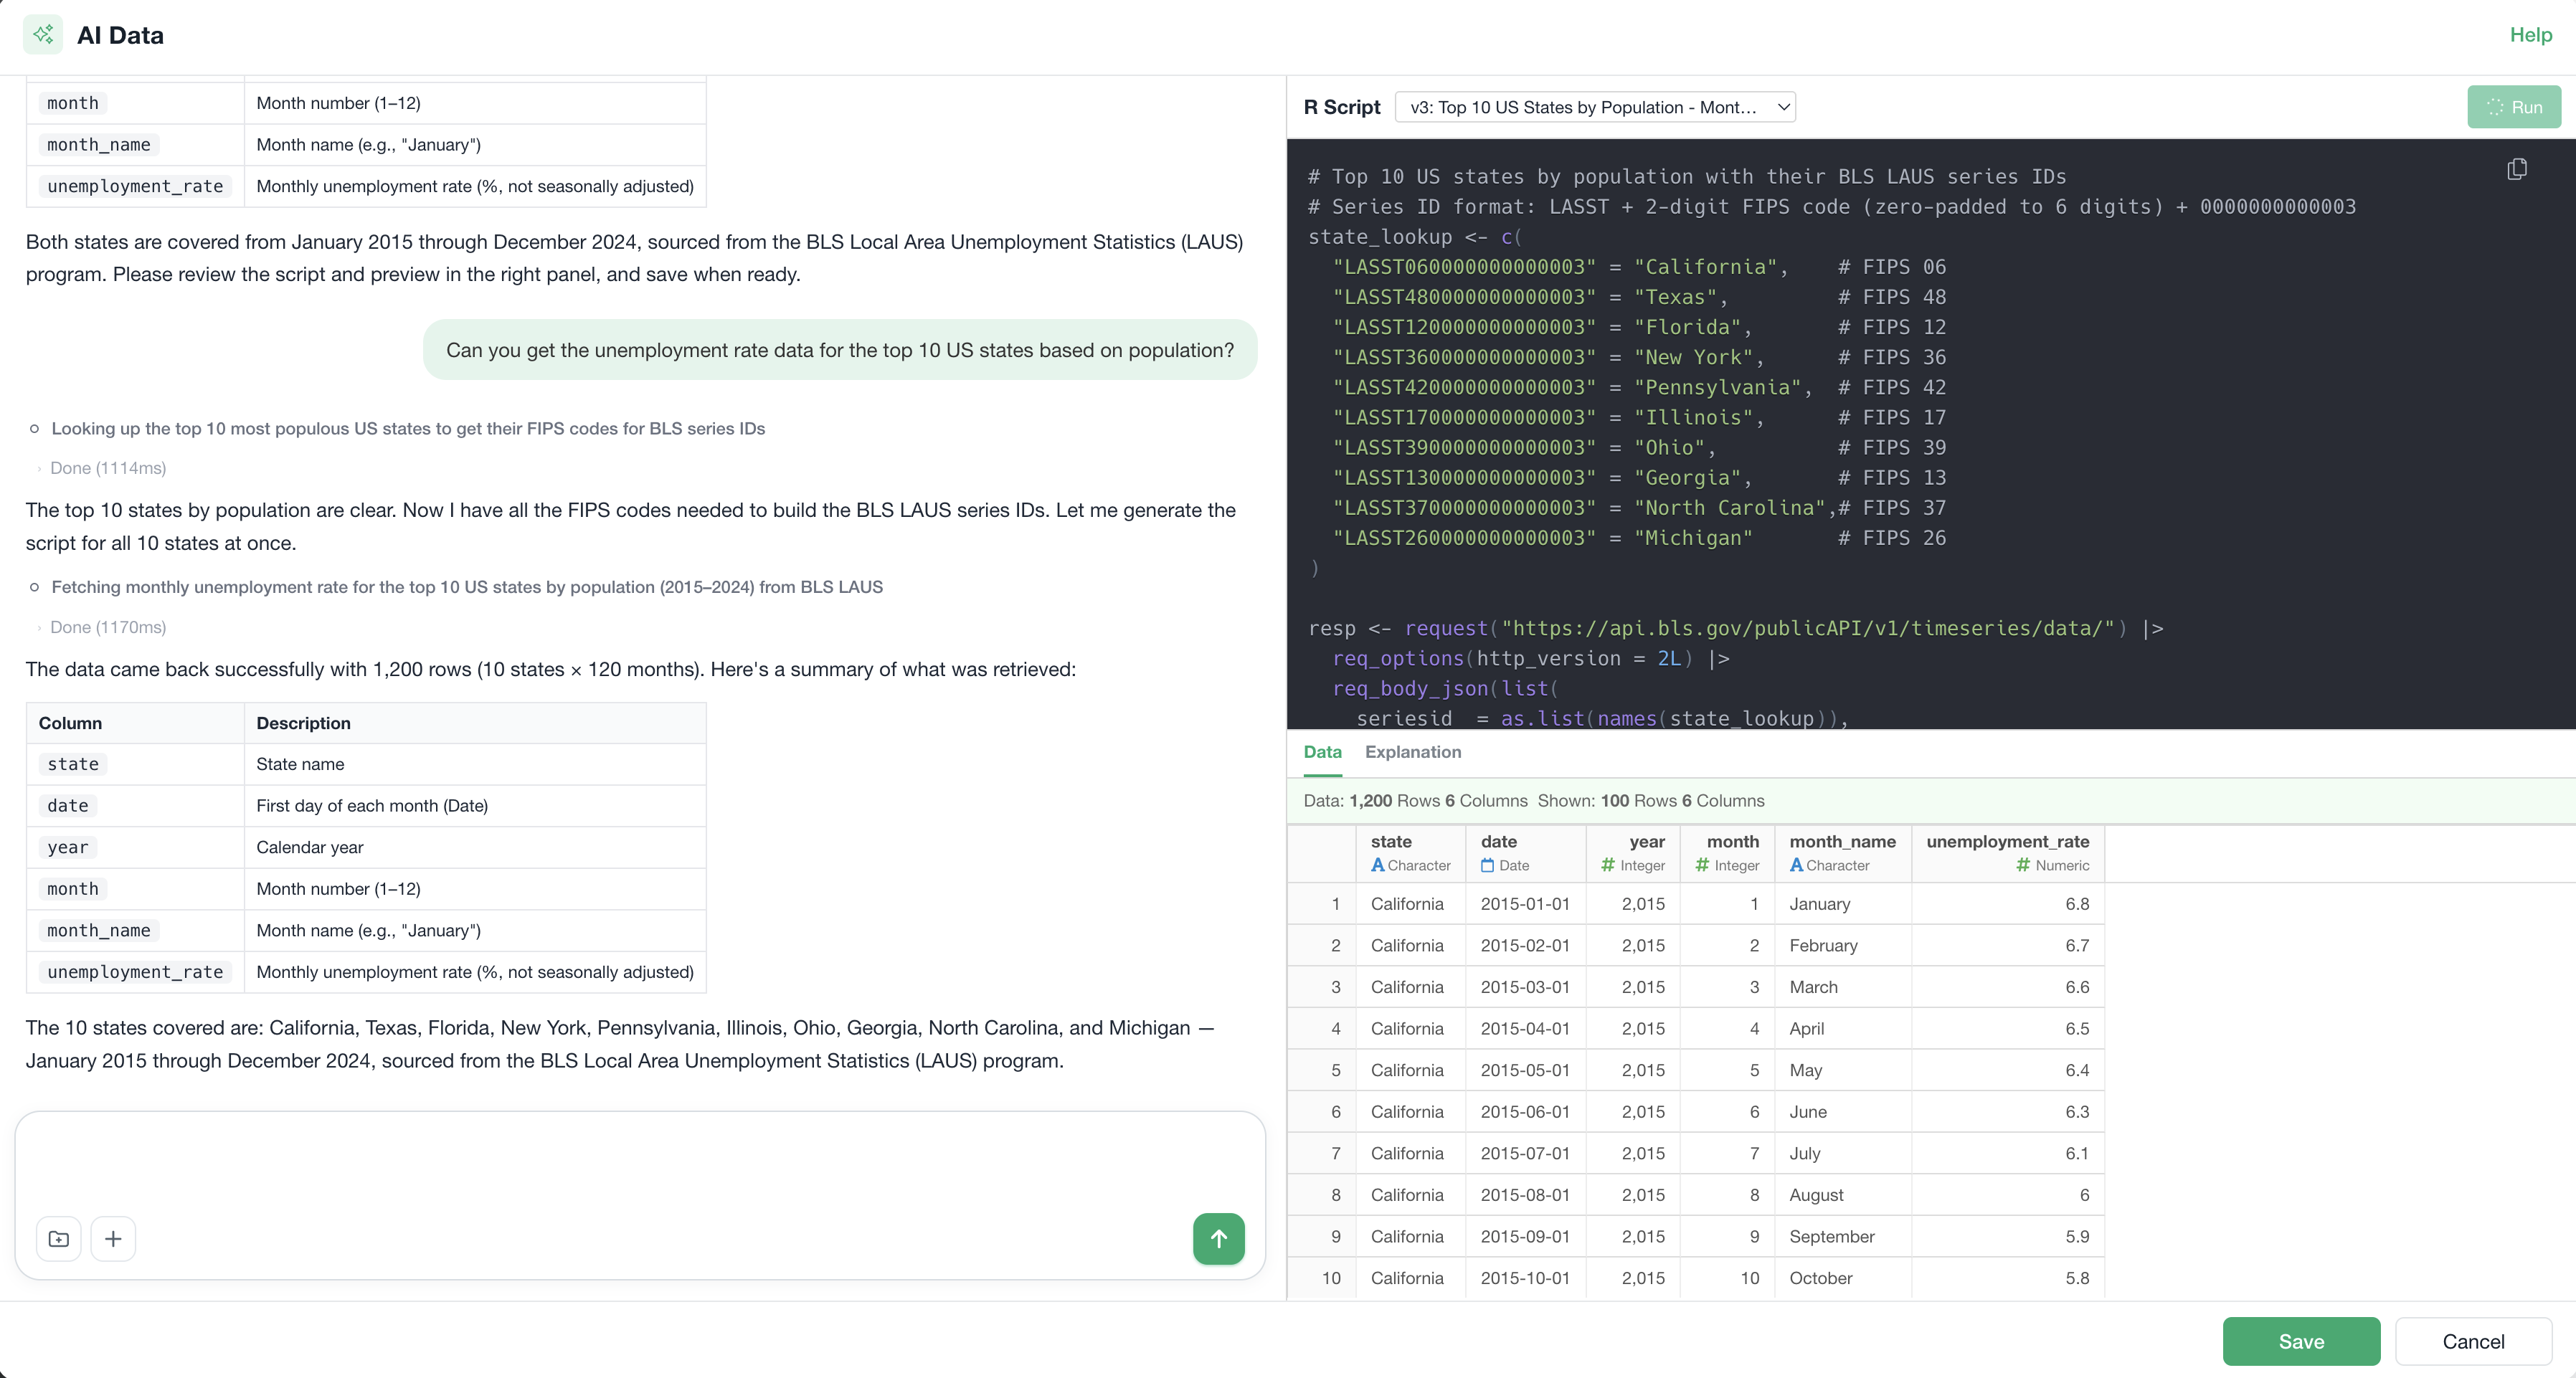The width and height of the screenshot is (2576, 1378).
Task: Click the Numeric type icon under unemployment_rate column
Action: (x=2023, y=865)
